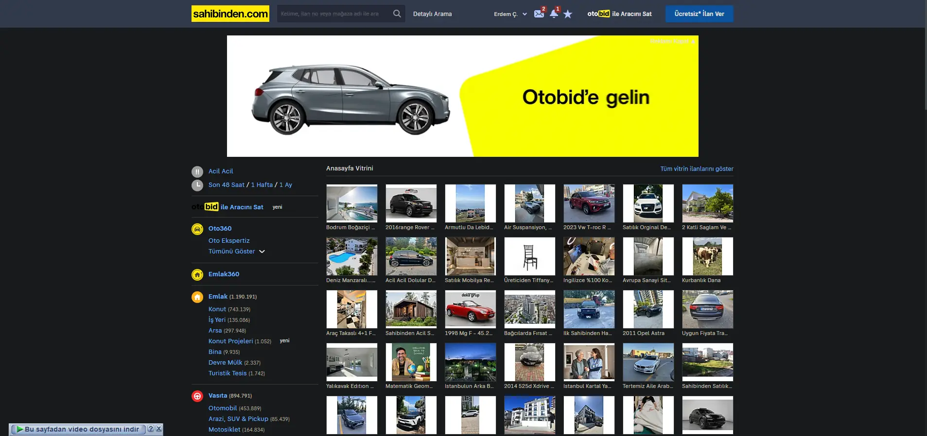Click sidebar otobid ile Aracını Sat

[227, 207]
